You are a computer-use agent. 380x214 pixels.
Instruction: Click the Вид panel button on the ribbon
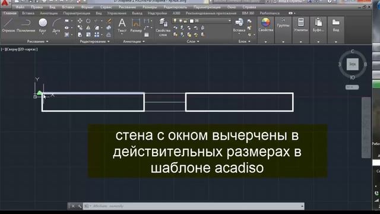pos(335,25)
